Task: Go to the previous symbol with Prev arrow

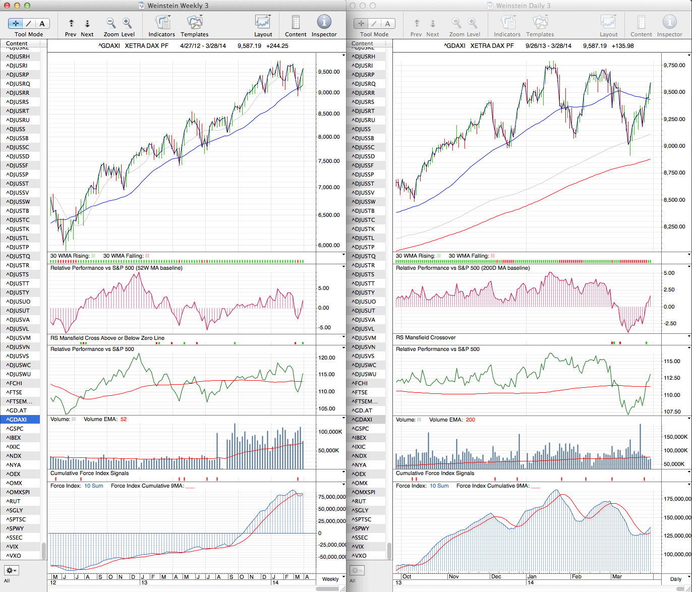Action: 71,24
